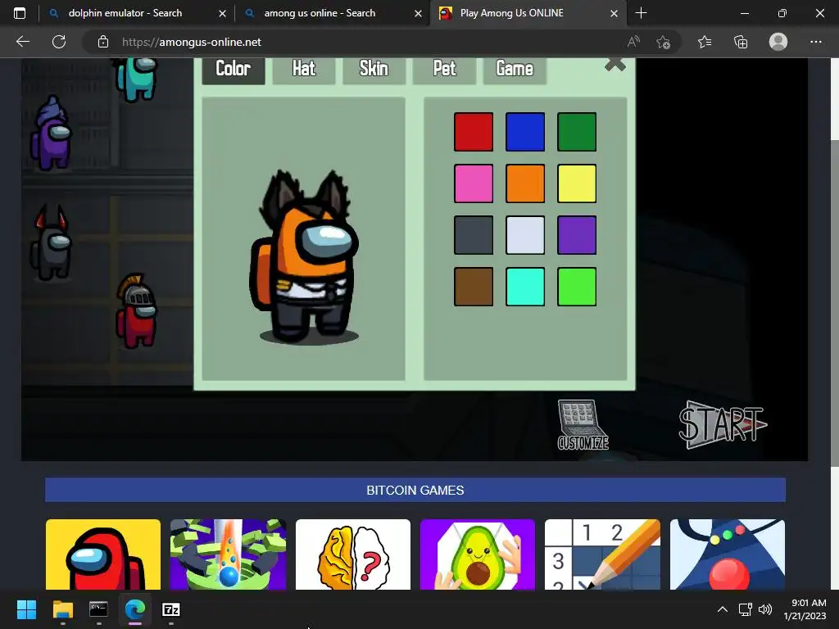Open the Pet tab

point(444,70)
